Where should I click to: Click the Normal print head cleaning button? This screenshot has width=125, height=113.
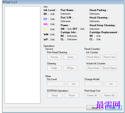[54, 57]
